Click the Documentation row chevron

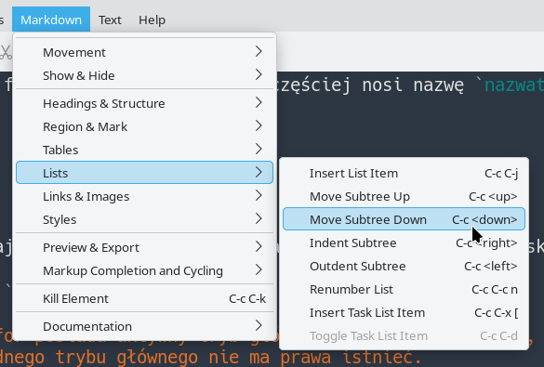259,325
